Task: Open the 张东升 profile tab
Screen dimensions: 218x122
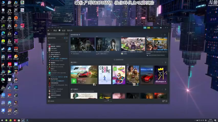Action: [x=70, y=30]
